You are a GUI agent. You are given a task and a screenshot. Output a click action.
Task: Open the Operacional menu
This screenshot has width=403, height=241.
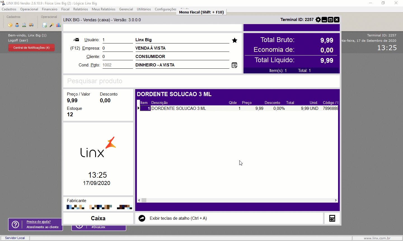[x=29, y=9]
